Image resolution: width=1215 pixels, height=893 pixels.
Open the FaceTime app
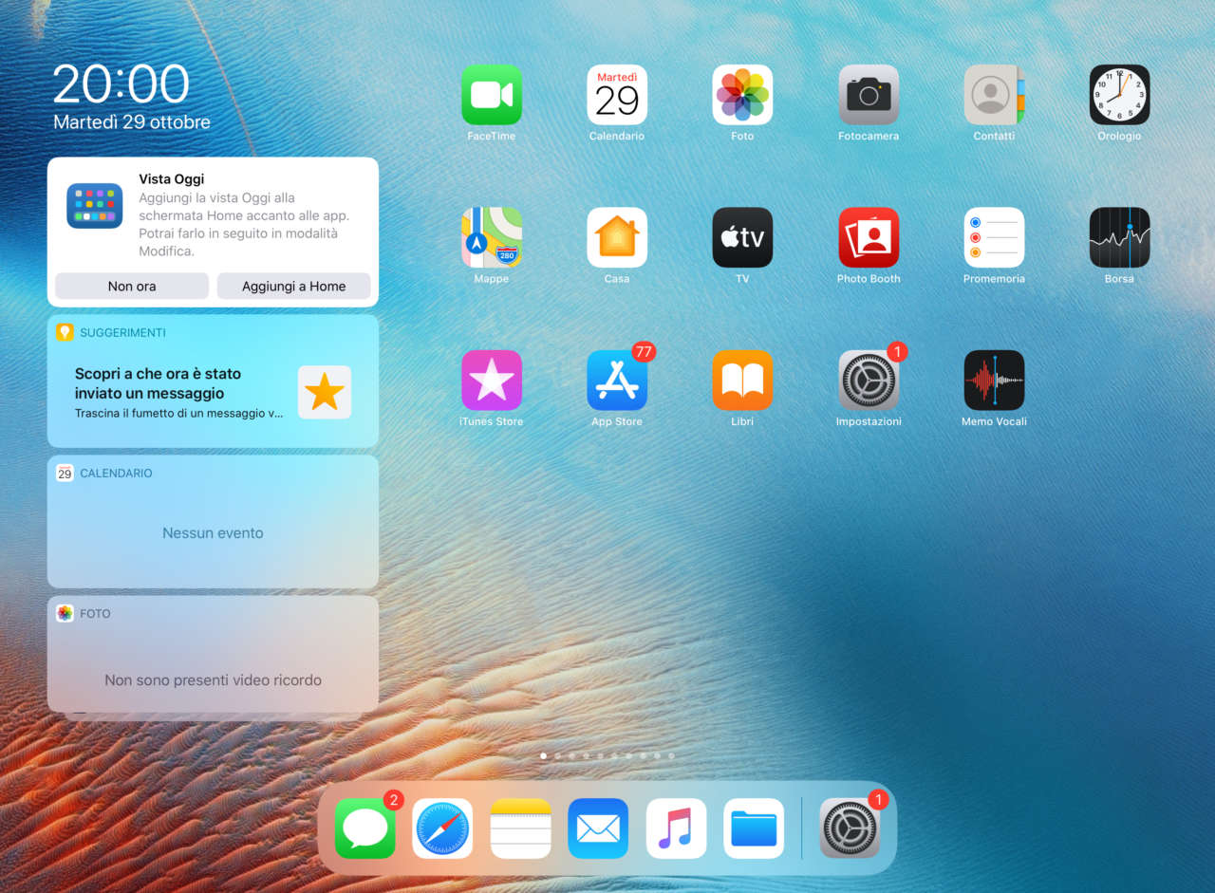coord(492,95)
